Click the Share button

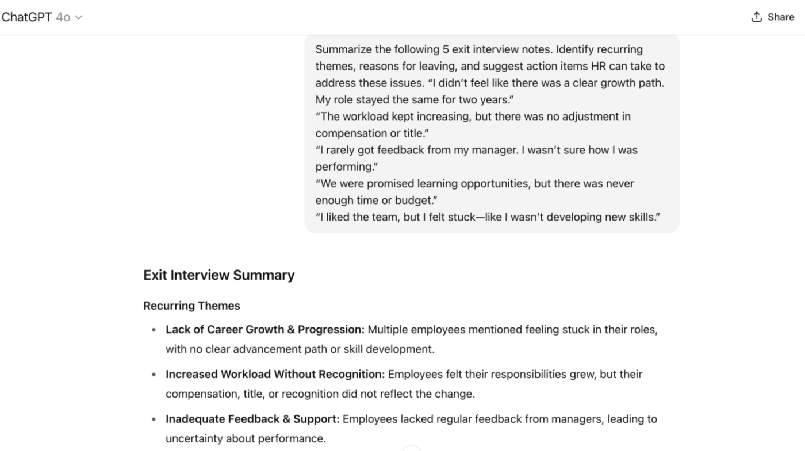[773, 16]
